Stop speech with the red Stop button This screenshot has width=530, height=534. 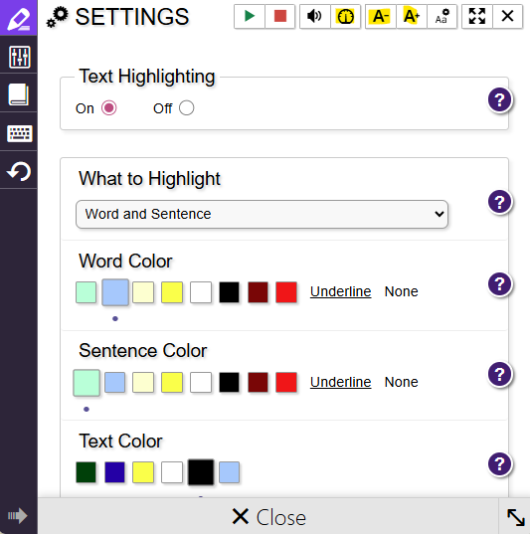point(280,16)
